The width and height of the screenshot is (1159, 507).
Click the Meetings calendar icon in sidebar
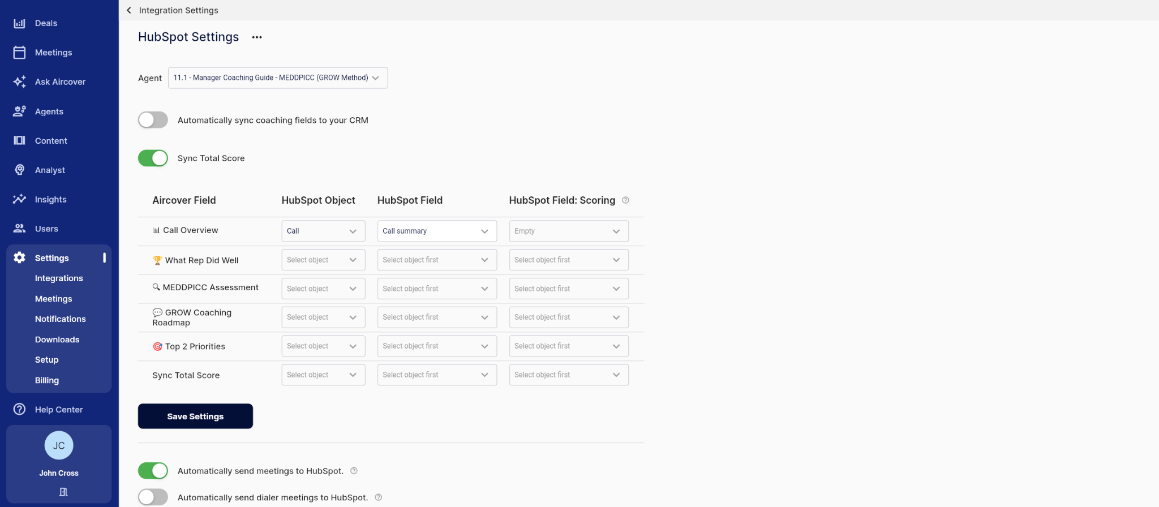point(19,53)
